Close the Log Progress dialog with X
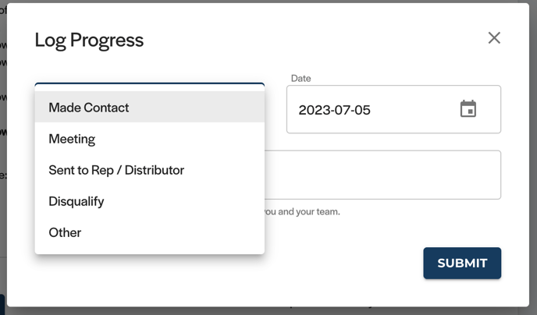 tap(494, 38)
